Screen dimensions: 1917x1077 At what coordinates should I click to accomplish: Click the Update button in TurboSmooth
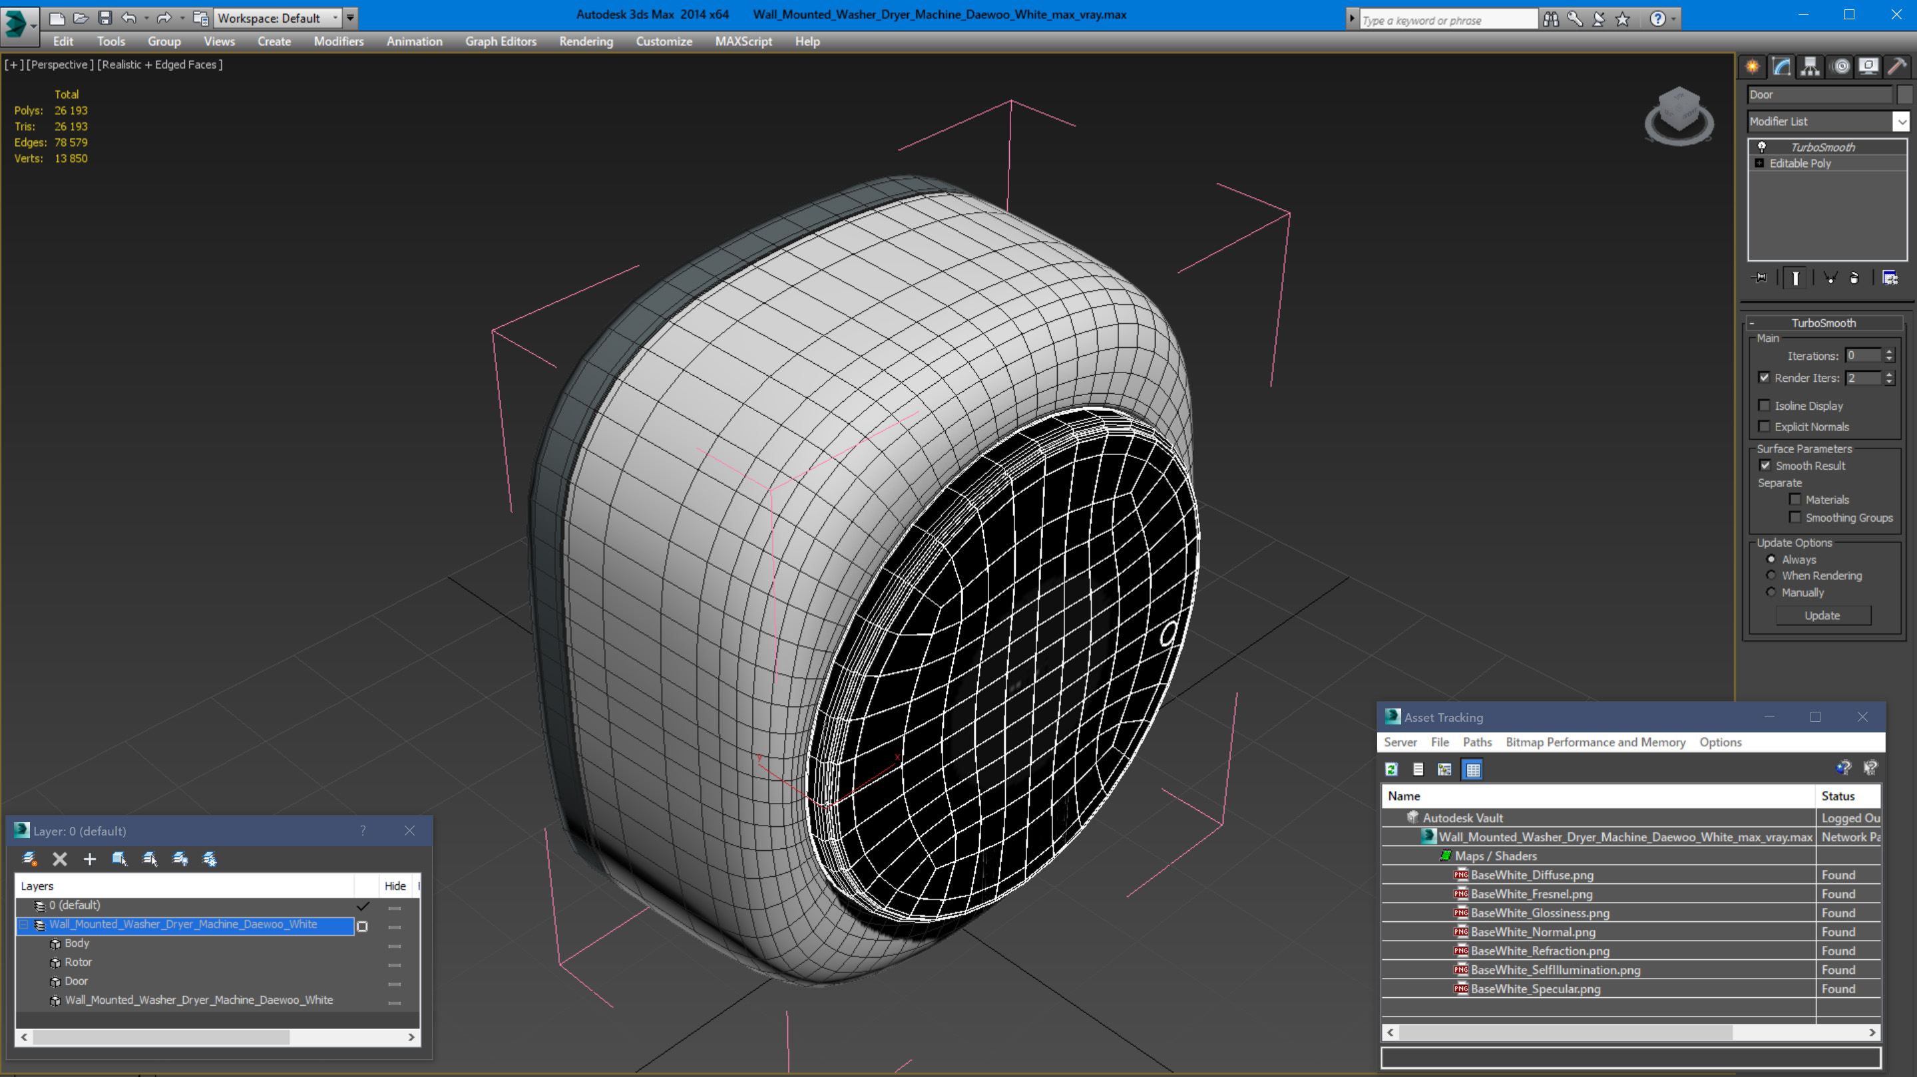coord(1822,616)
